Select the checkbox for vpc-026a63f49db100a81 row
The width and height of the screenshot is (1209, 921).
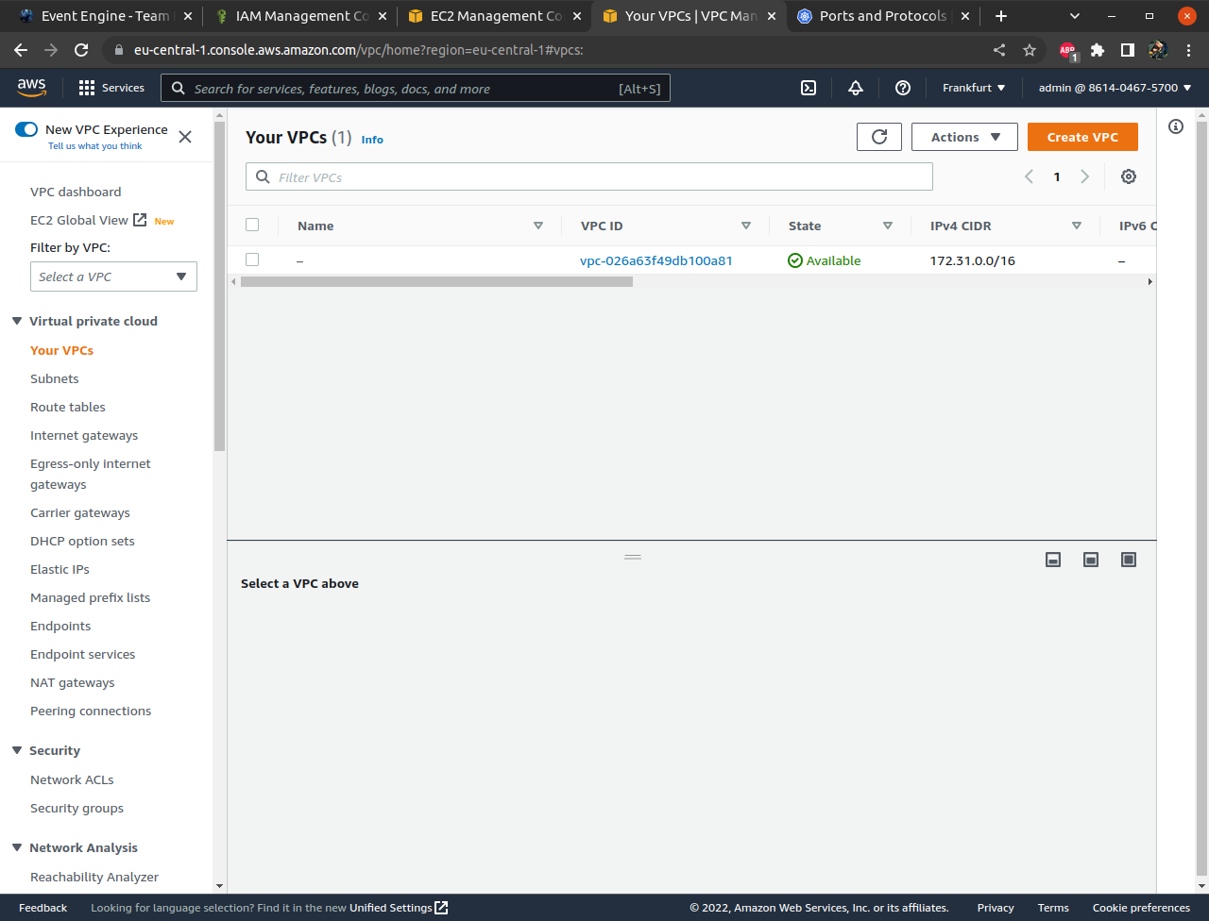coord(252,260)
